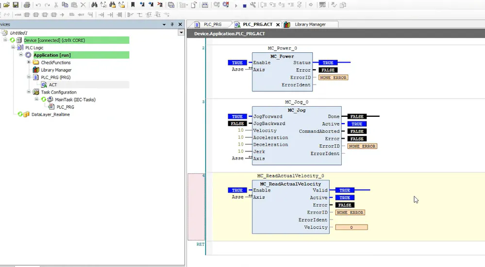Toggle MC_Power Enable TRUE value

coord(237,63)
